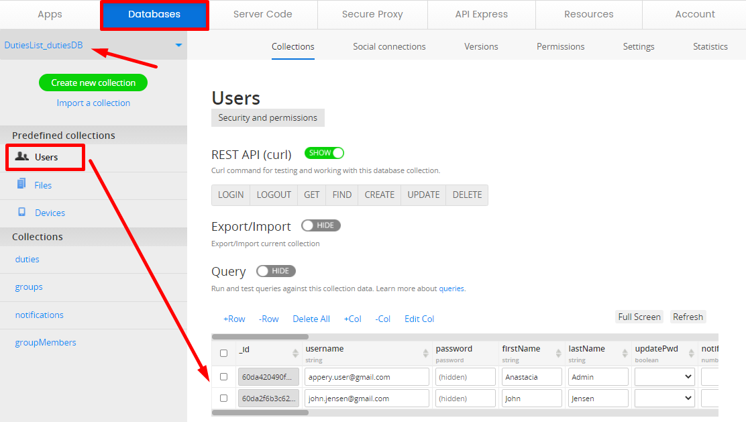Image resolution: width=746 pixels, height=422 pixels.
Task: Click the Refresh button
Action: pyautogui.click(x=688, y=317)
